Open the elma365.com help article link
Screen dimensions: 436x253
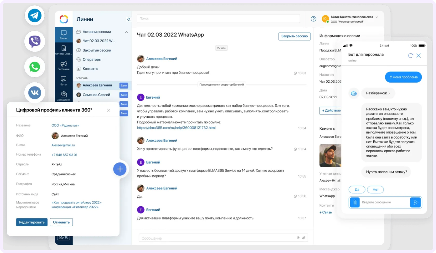tap(176, 128)
